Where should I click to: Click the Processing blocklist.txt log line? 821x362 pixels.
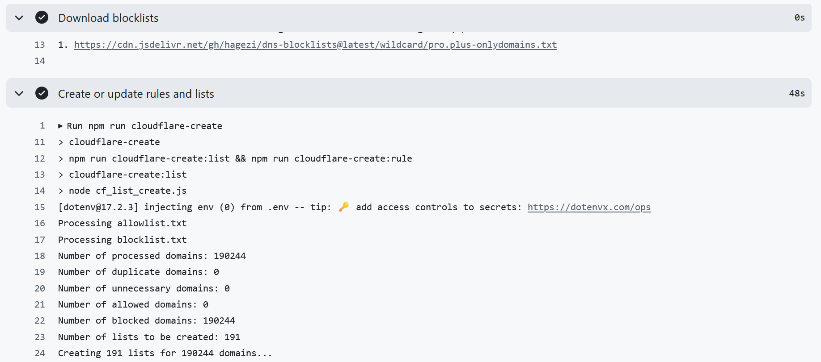pos(123,240)
